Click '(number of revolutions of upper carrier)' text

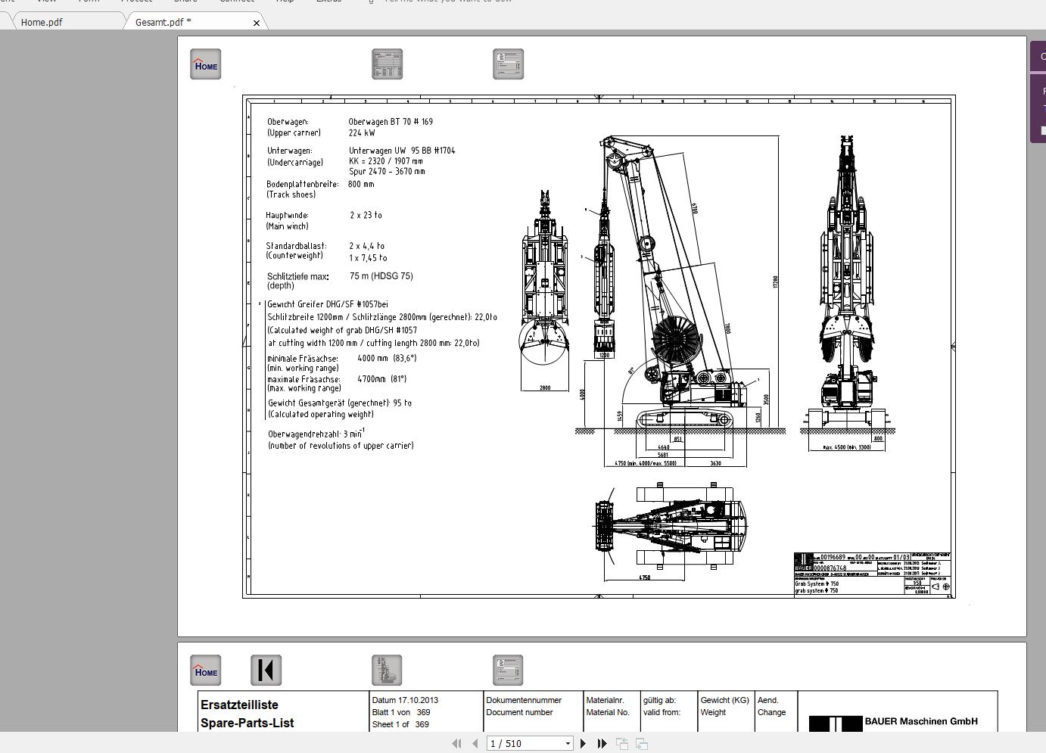click(x=341, y=446)
